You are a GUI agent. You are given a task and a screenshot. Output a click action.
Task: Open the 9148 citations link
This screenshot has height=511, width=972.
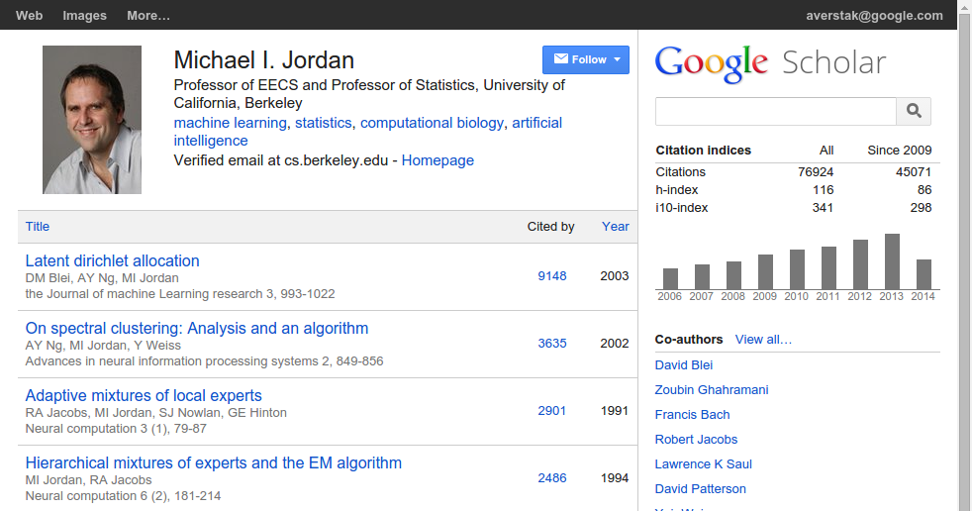(x=551, y=276)
